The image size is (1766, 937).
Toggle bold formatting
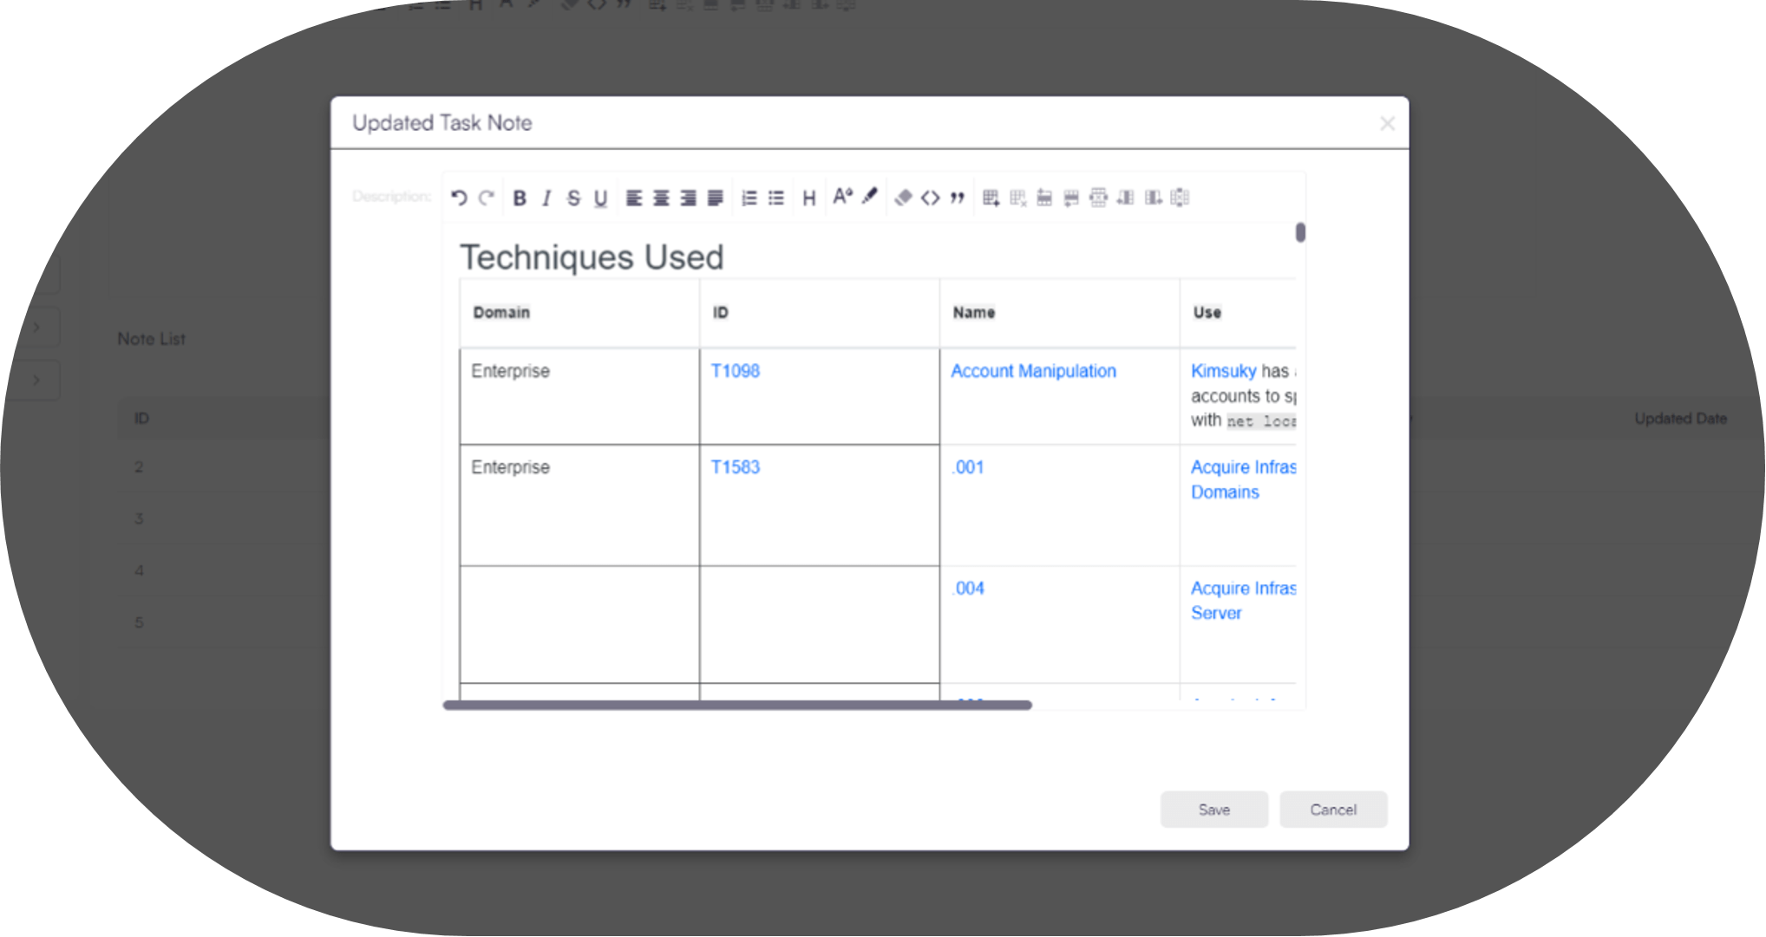click(520, 198)
